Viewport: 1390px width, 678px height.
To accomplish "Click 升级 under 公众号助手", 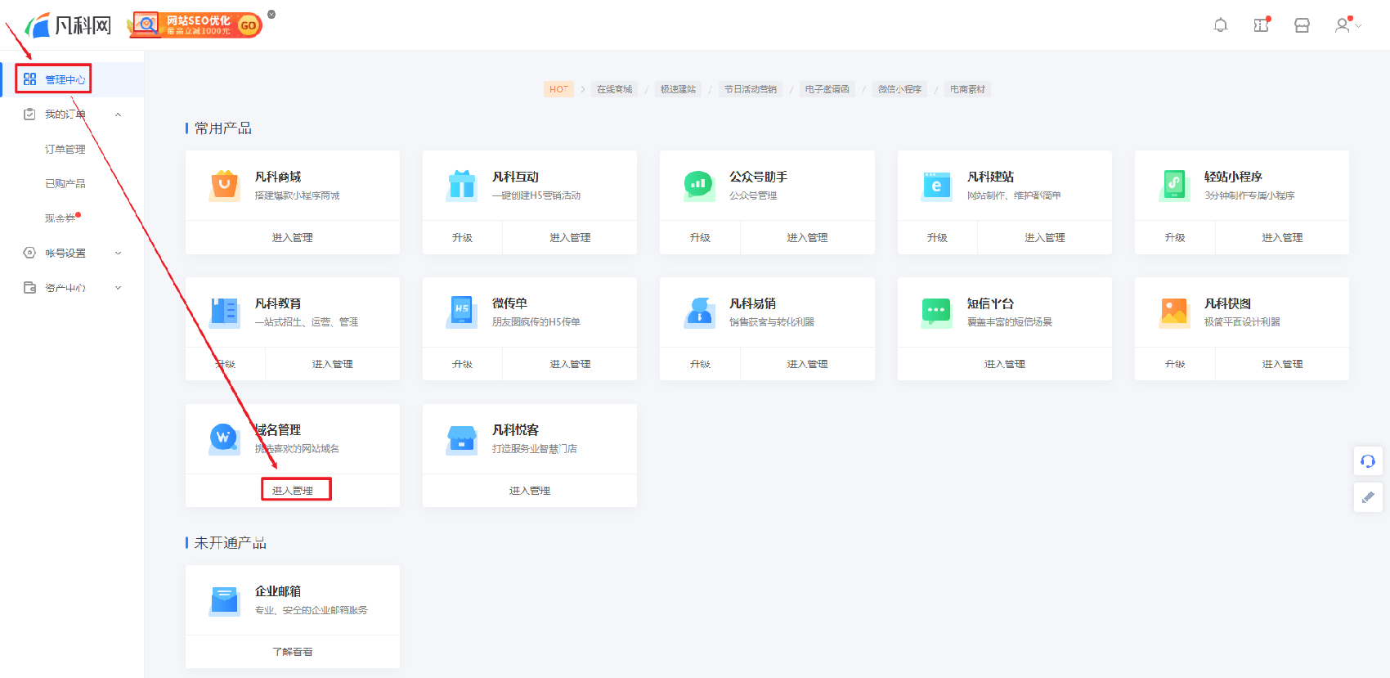I will [700, 238].
